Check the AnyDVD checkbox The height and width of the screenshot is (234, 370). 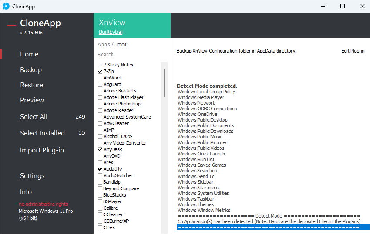[x=100, y=156]
